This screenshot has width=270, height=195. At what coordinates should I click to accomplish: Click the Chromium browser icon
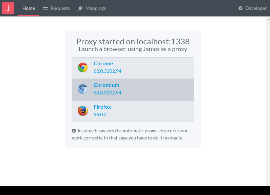(83, 89)
